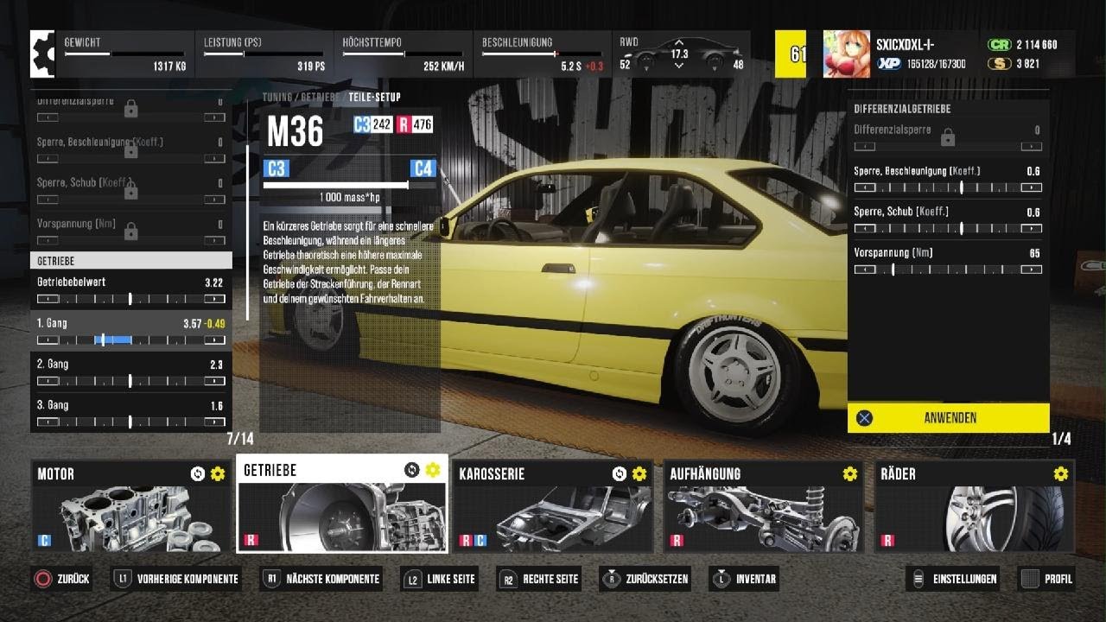Increase 2. Gang with its right arrow

(x=214, y=381)
